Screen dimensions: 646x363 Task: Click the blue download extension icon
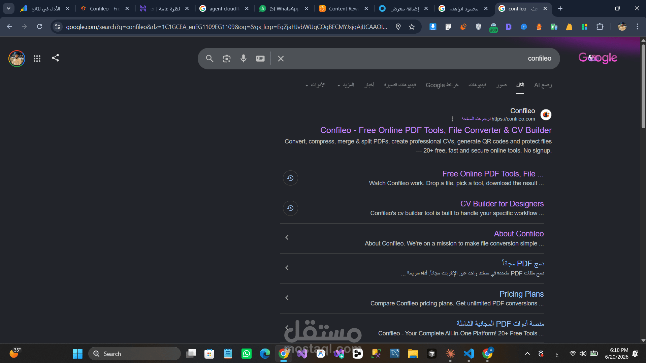pos(433,27)
